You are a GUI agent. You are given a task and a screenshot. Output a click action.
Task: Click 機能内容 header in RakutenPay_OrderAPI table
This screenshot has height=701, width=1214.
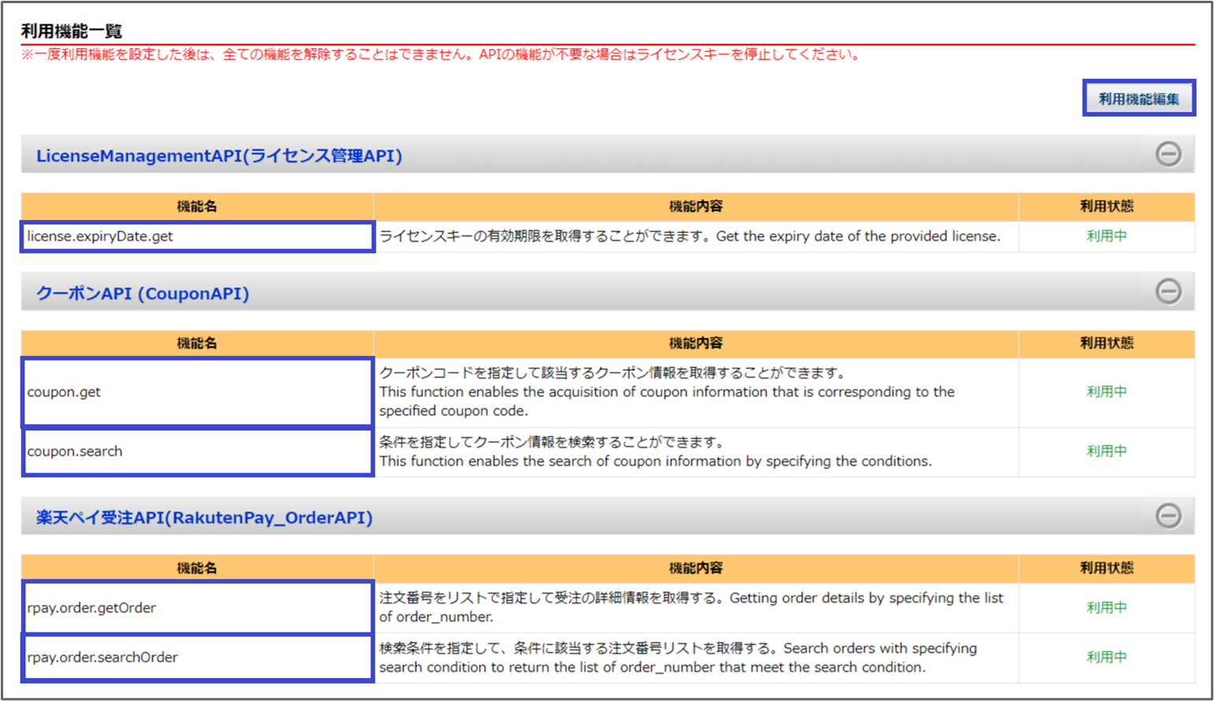696,568
